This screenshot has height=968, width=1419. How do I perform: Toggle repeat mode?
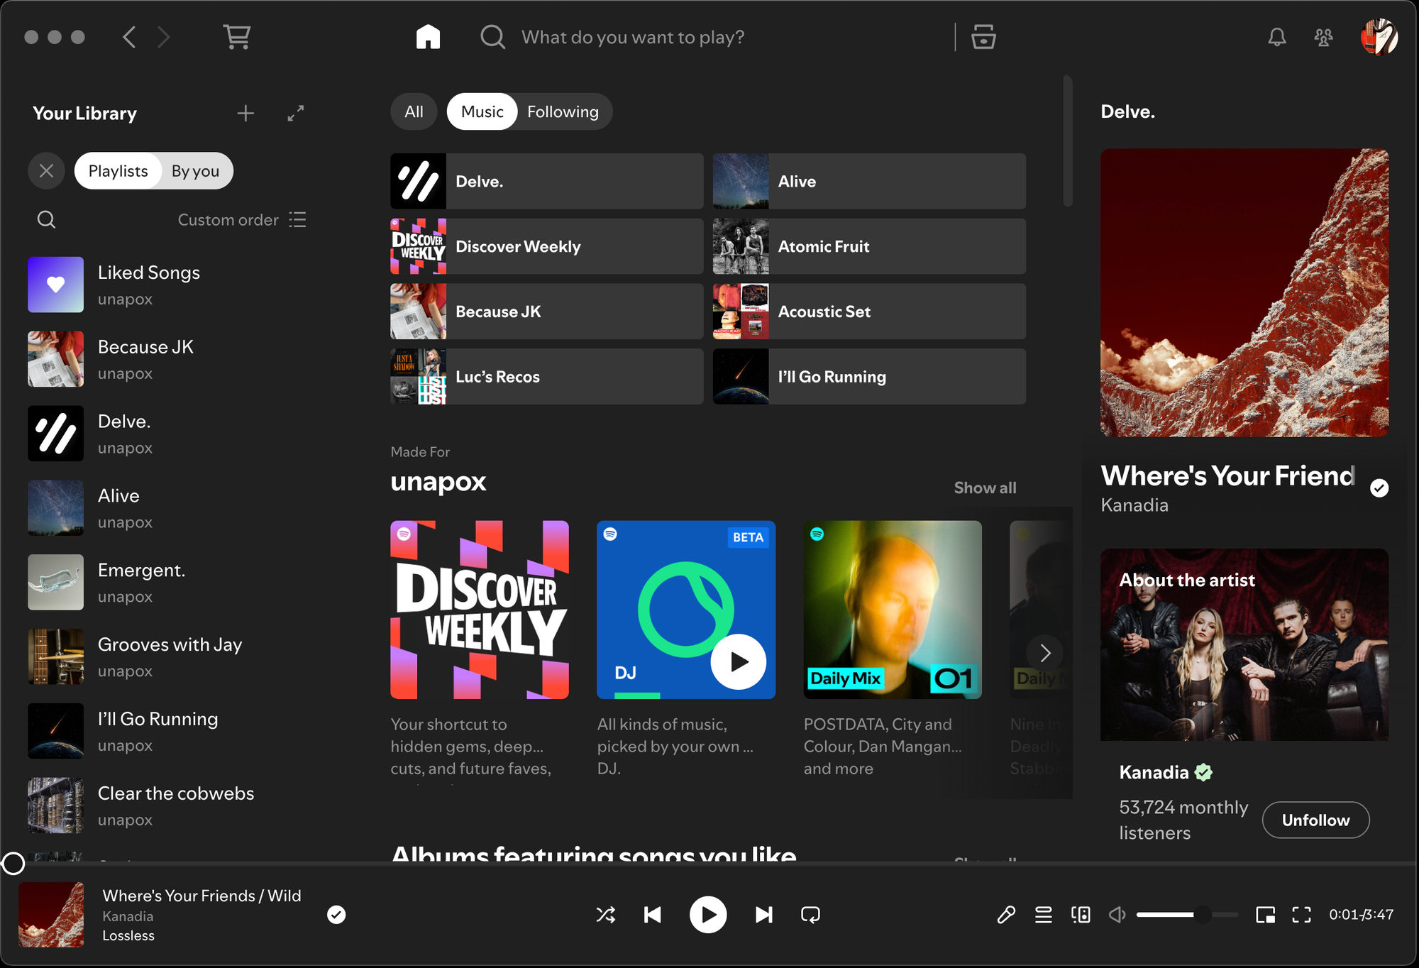pos(810,915)
